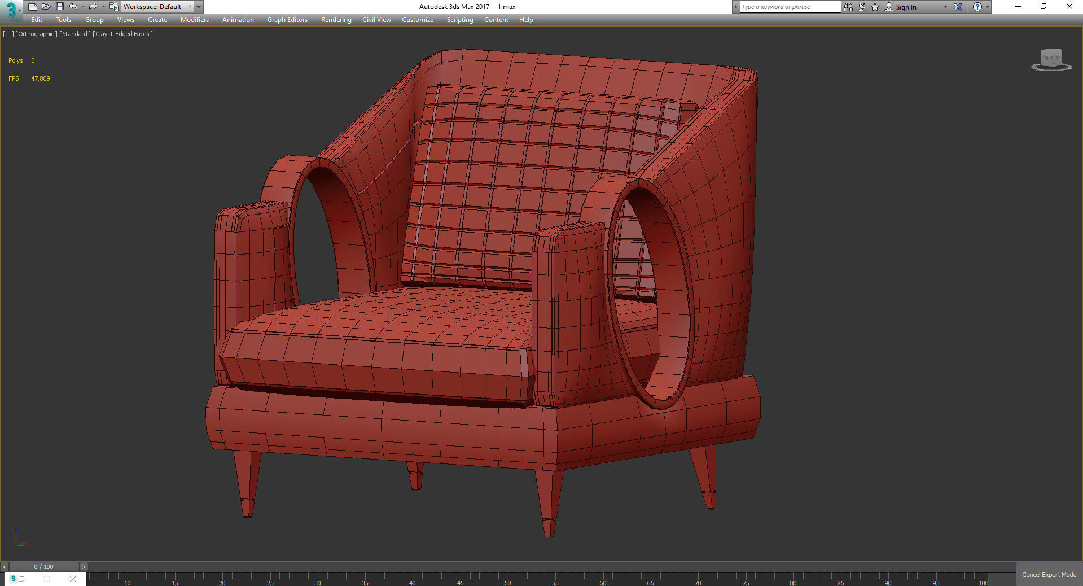Image resolution: width=1083 pixels, height=586 pixels.
Task: Open the Animation menu
Action: coord(238,20)
